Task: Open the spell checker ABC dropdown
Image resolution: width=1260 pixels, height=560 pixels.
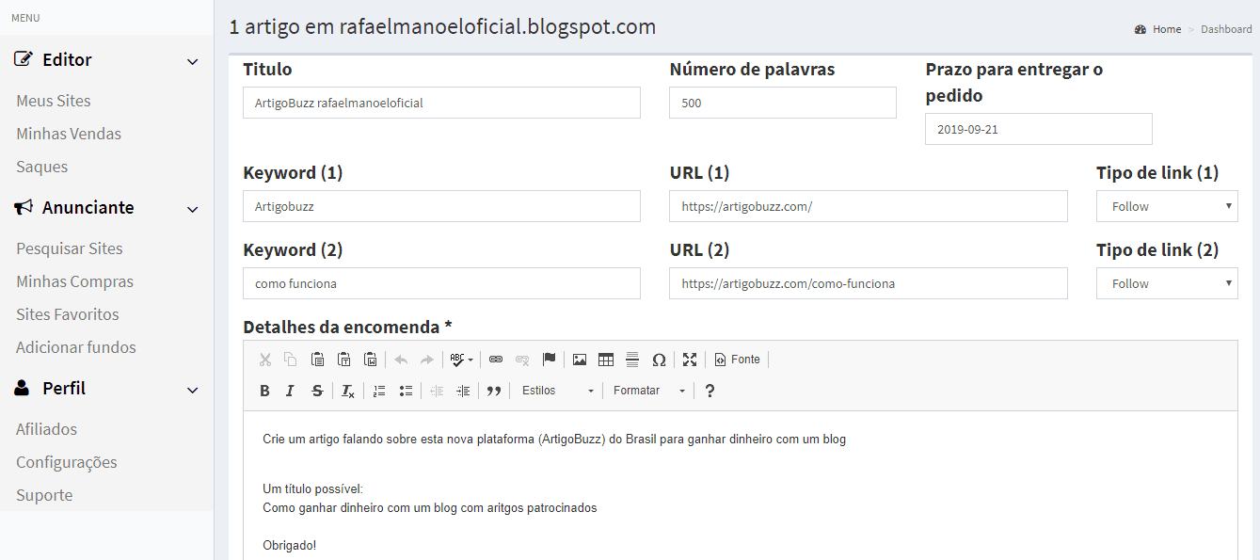Action: coord(461,360)
